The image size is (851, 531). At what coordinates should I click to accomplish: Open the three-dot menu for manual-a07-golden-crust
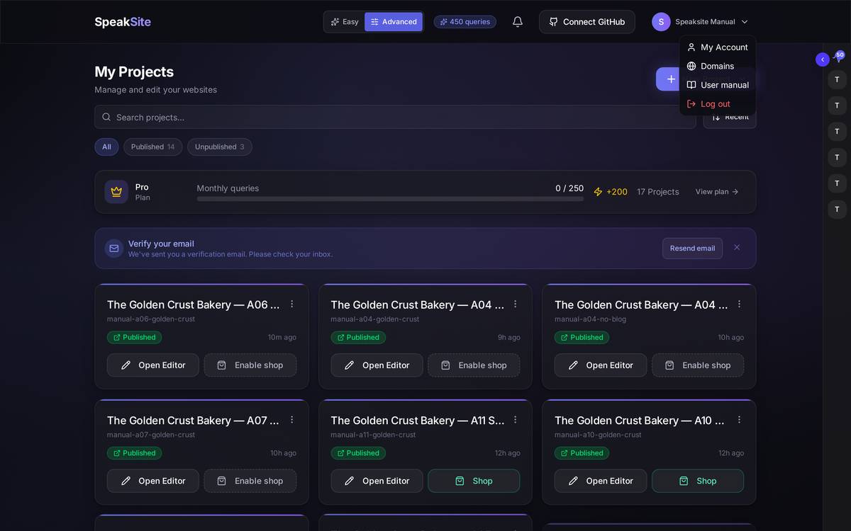pyautogui.click(x=291, y=420)
